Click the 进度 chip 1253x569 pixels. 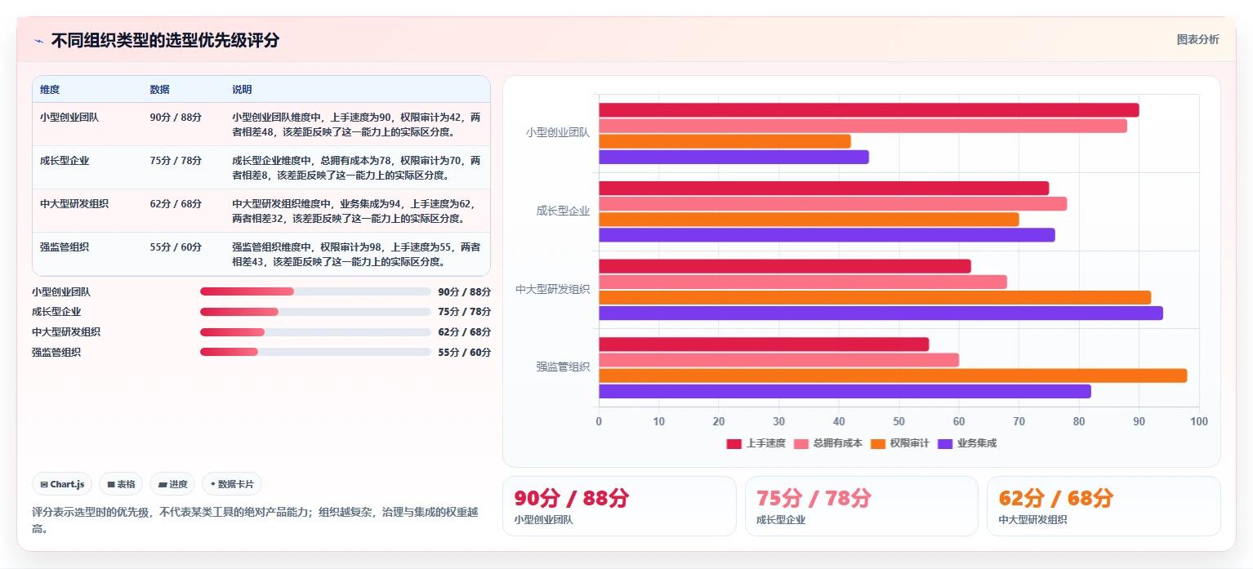tap(172, 484)
